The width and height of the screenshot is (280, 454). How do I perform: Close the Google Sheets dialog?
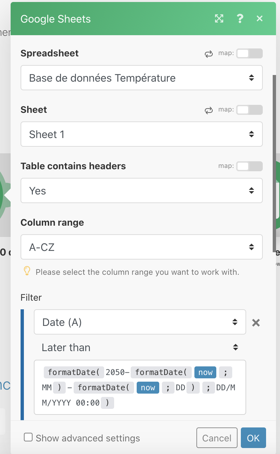click(x=259, y=19)
